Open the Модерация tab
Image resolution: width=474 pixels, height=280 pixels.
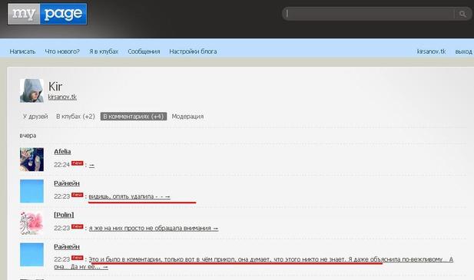click(187, 117)
